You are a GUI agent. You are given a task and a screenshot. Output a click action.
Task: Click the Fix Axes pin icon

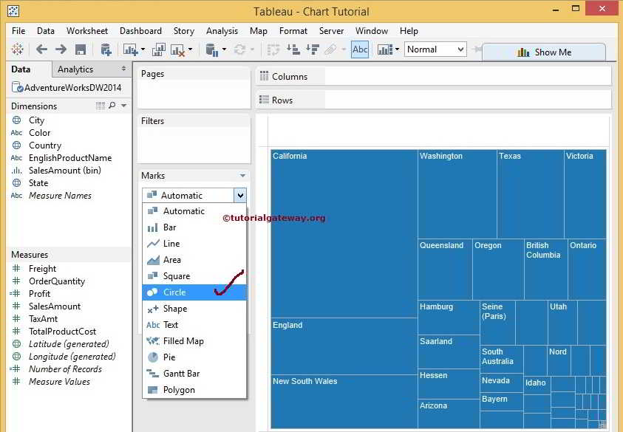click(x=477, y=49)
